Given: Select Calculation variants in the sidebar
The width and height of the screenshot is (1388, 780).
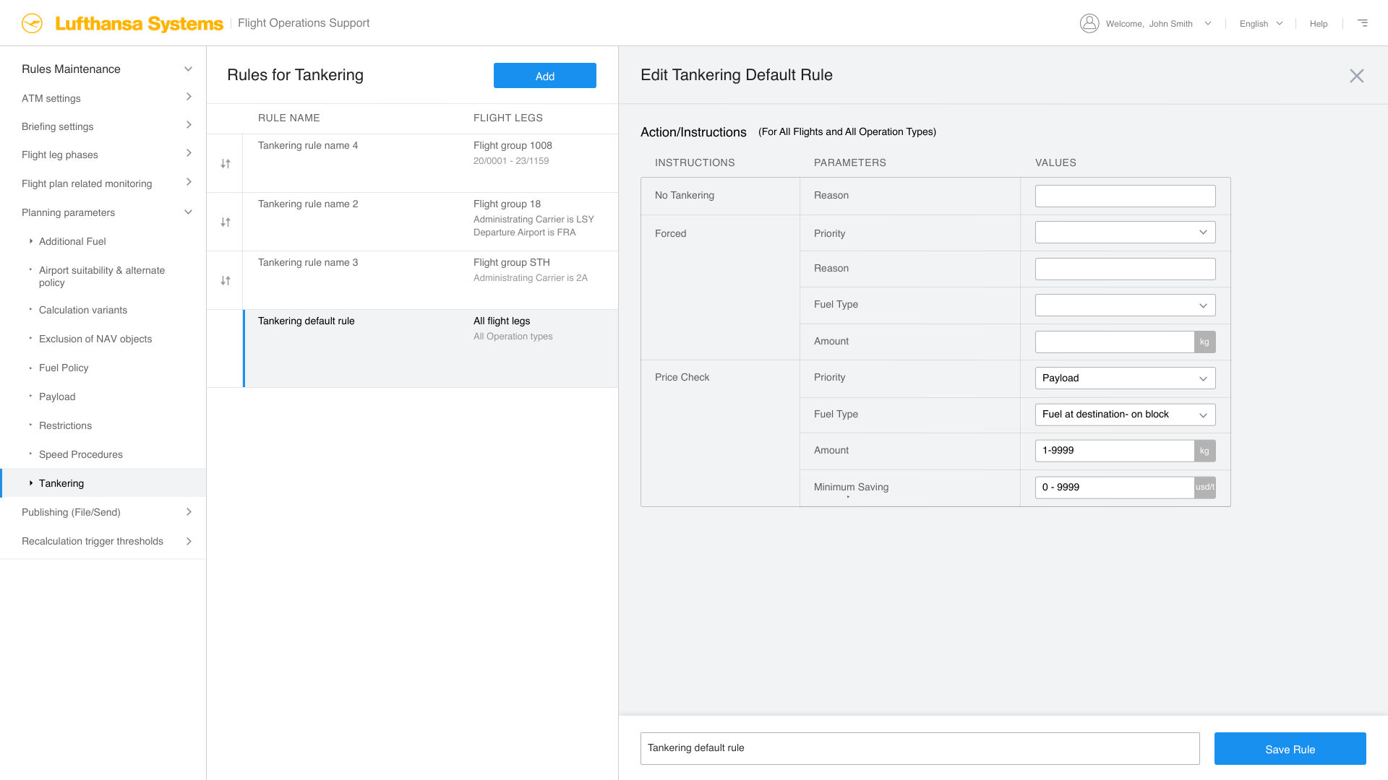Looking at the screenshot, I should point(83,310).
